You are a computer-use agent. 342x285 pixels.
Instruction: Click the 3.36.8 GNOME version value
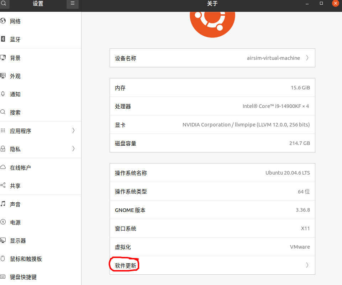(303, 210)
